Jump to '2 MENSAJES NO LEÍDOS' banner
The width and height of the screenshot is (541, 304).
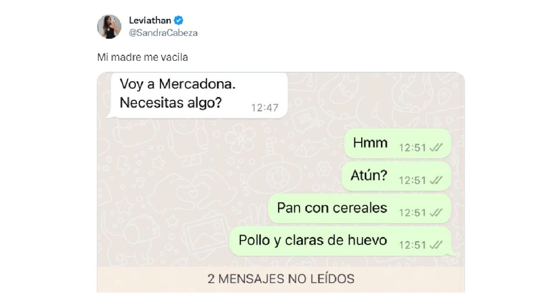pyautogui.click(x=281, y=279)
